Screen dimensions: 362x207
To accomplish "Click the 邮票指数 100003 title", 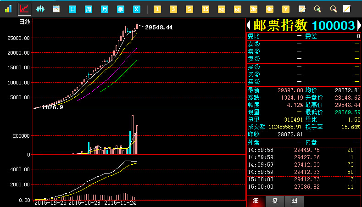I will (x=303, y=25).
